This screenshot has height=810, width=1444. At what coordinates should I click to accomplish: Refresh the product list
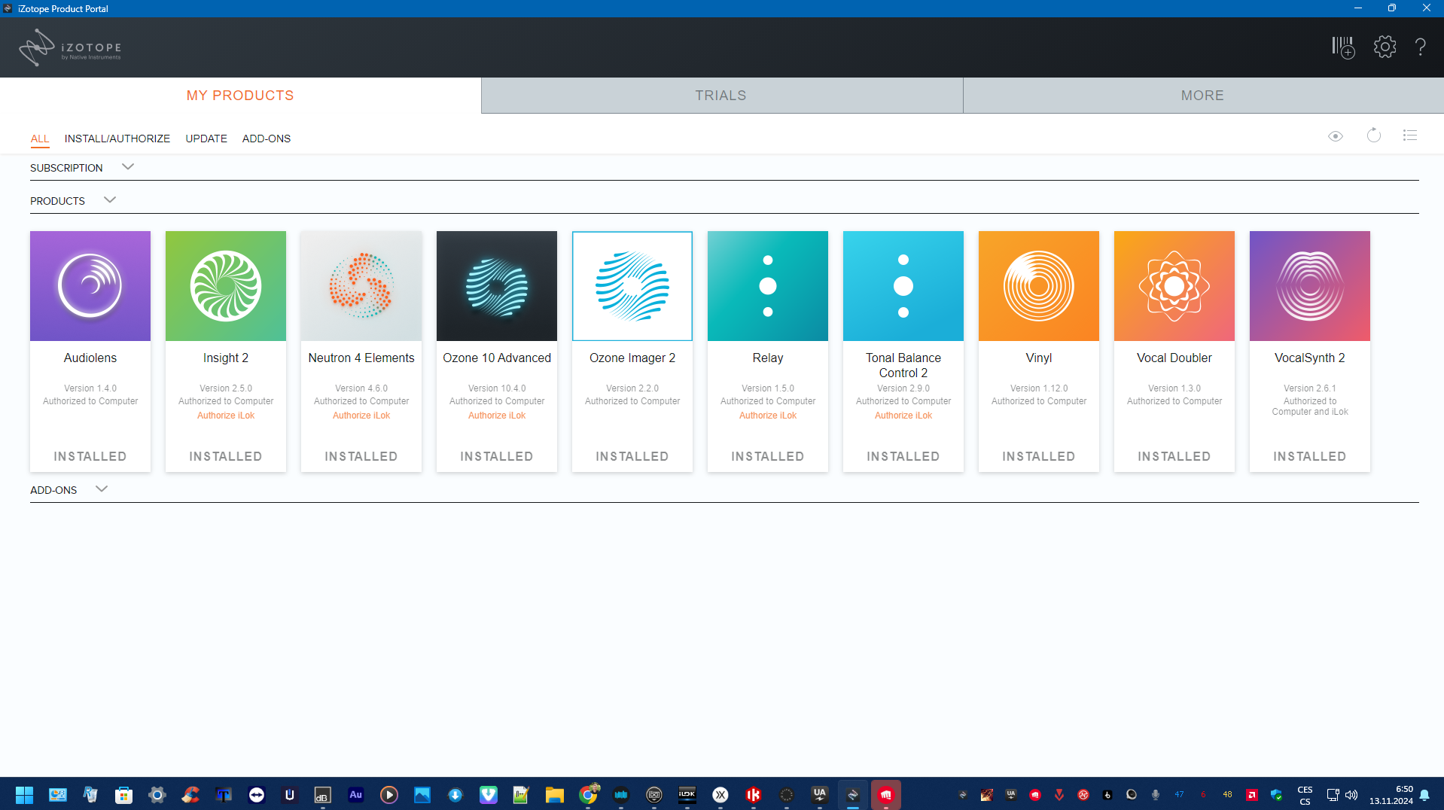pyautogui.click(x=1374, y=136)
